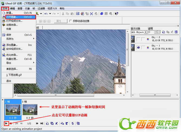Image resolution: width=181 pixels, height=132 pixels.
Task: Click the add frame icon
Action: point(47,123)
